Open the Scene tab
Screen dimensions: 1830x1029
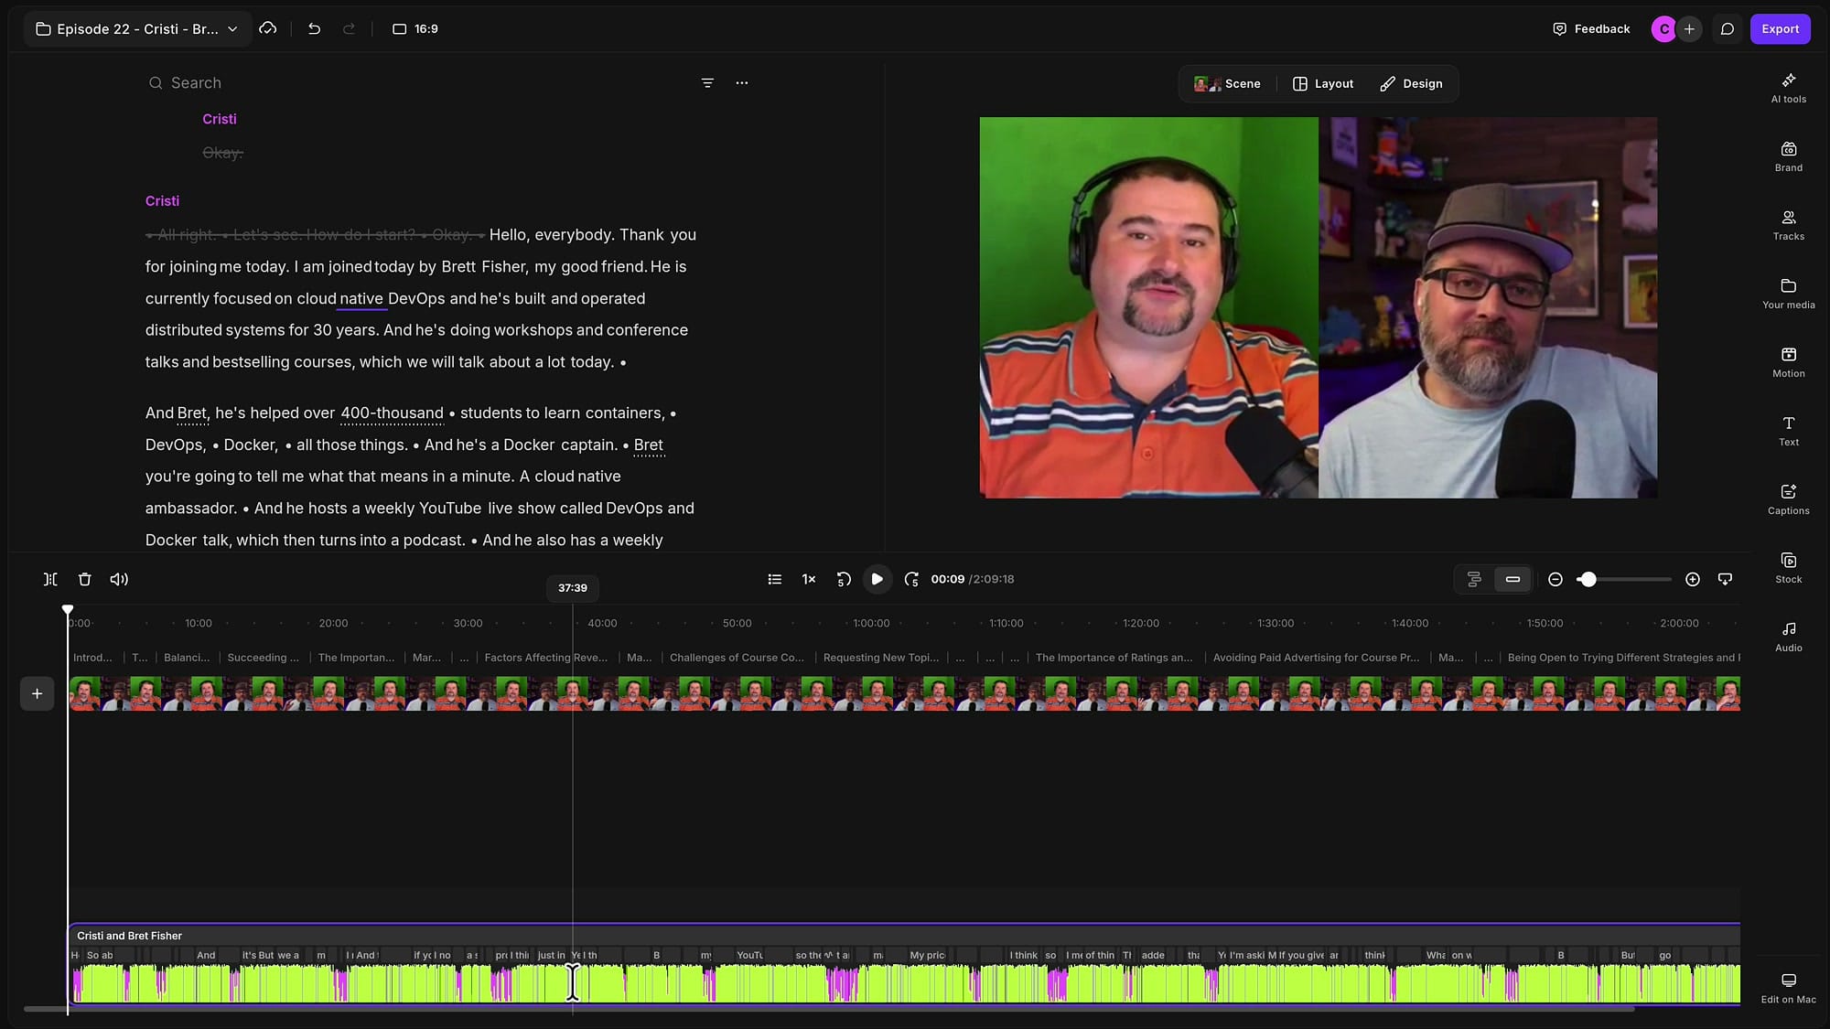click(x=1227, y=84)
